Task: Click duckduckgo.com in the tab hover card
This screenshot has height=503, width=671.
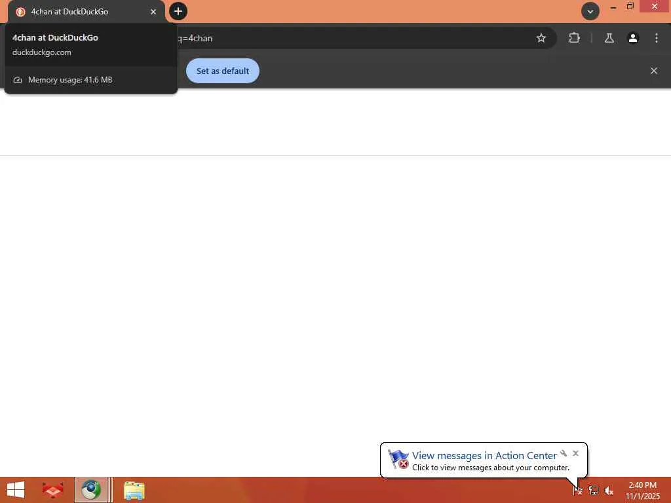Action: (42, 52)
